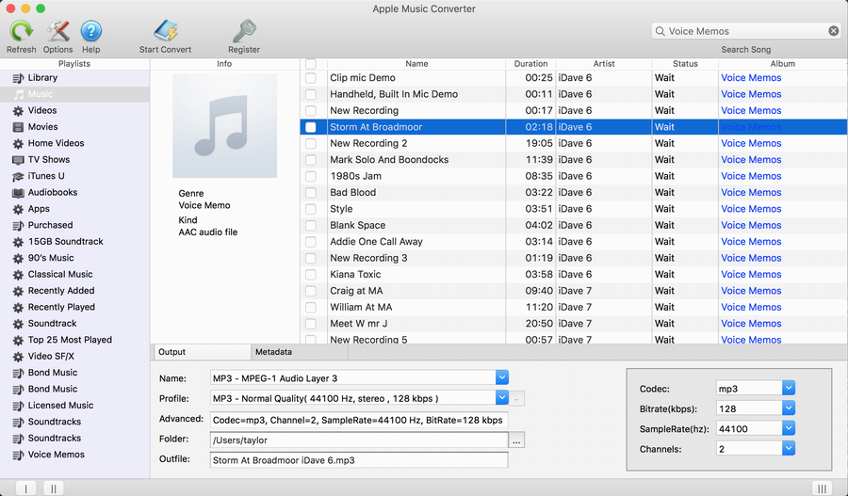Viewport: 848px width, 496px height.
Task: Click the Start Convert icon
Action: pyautogui.click(x=165, y=31)
